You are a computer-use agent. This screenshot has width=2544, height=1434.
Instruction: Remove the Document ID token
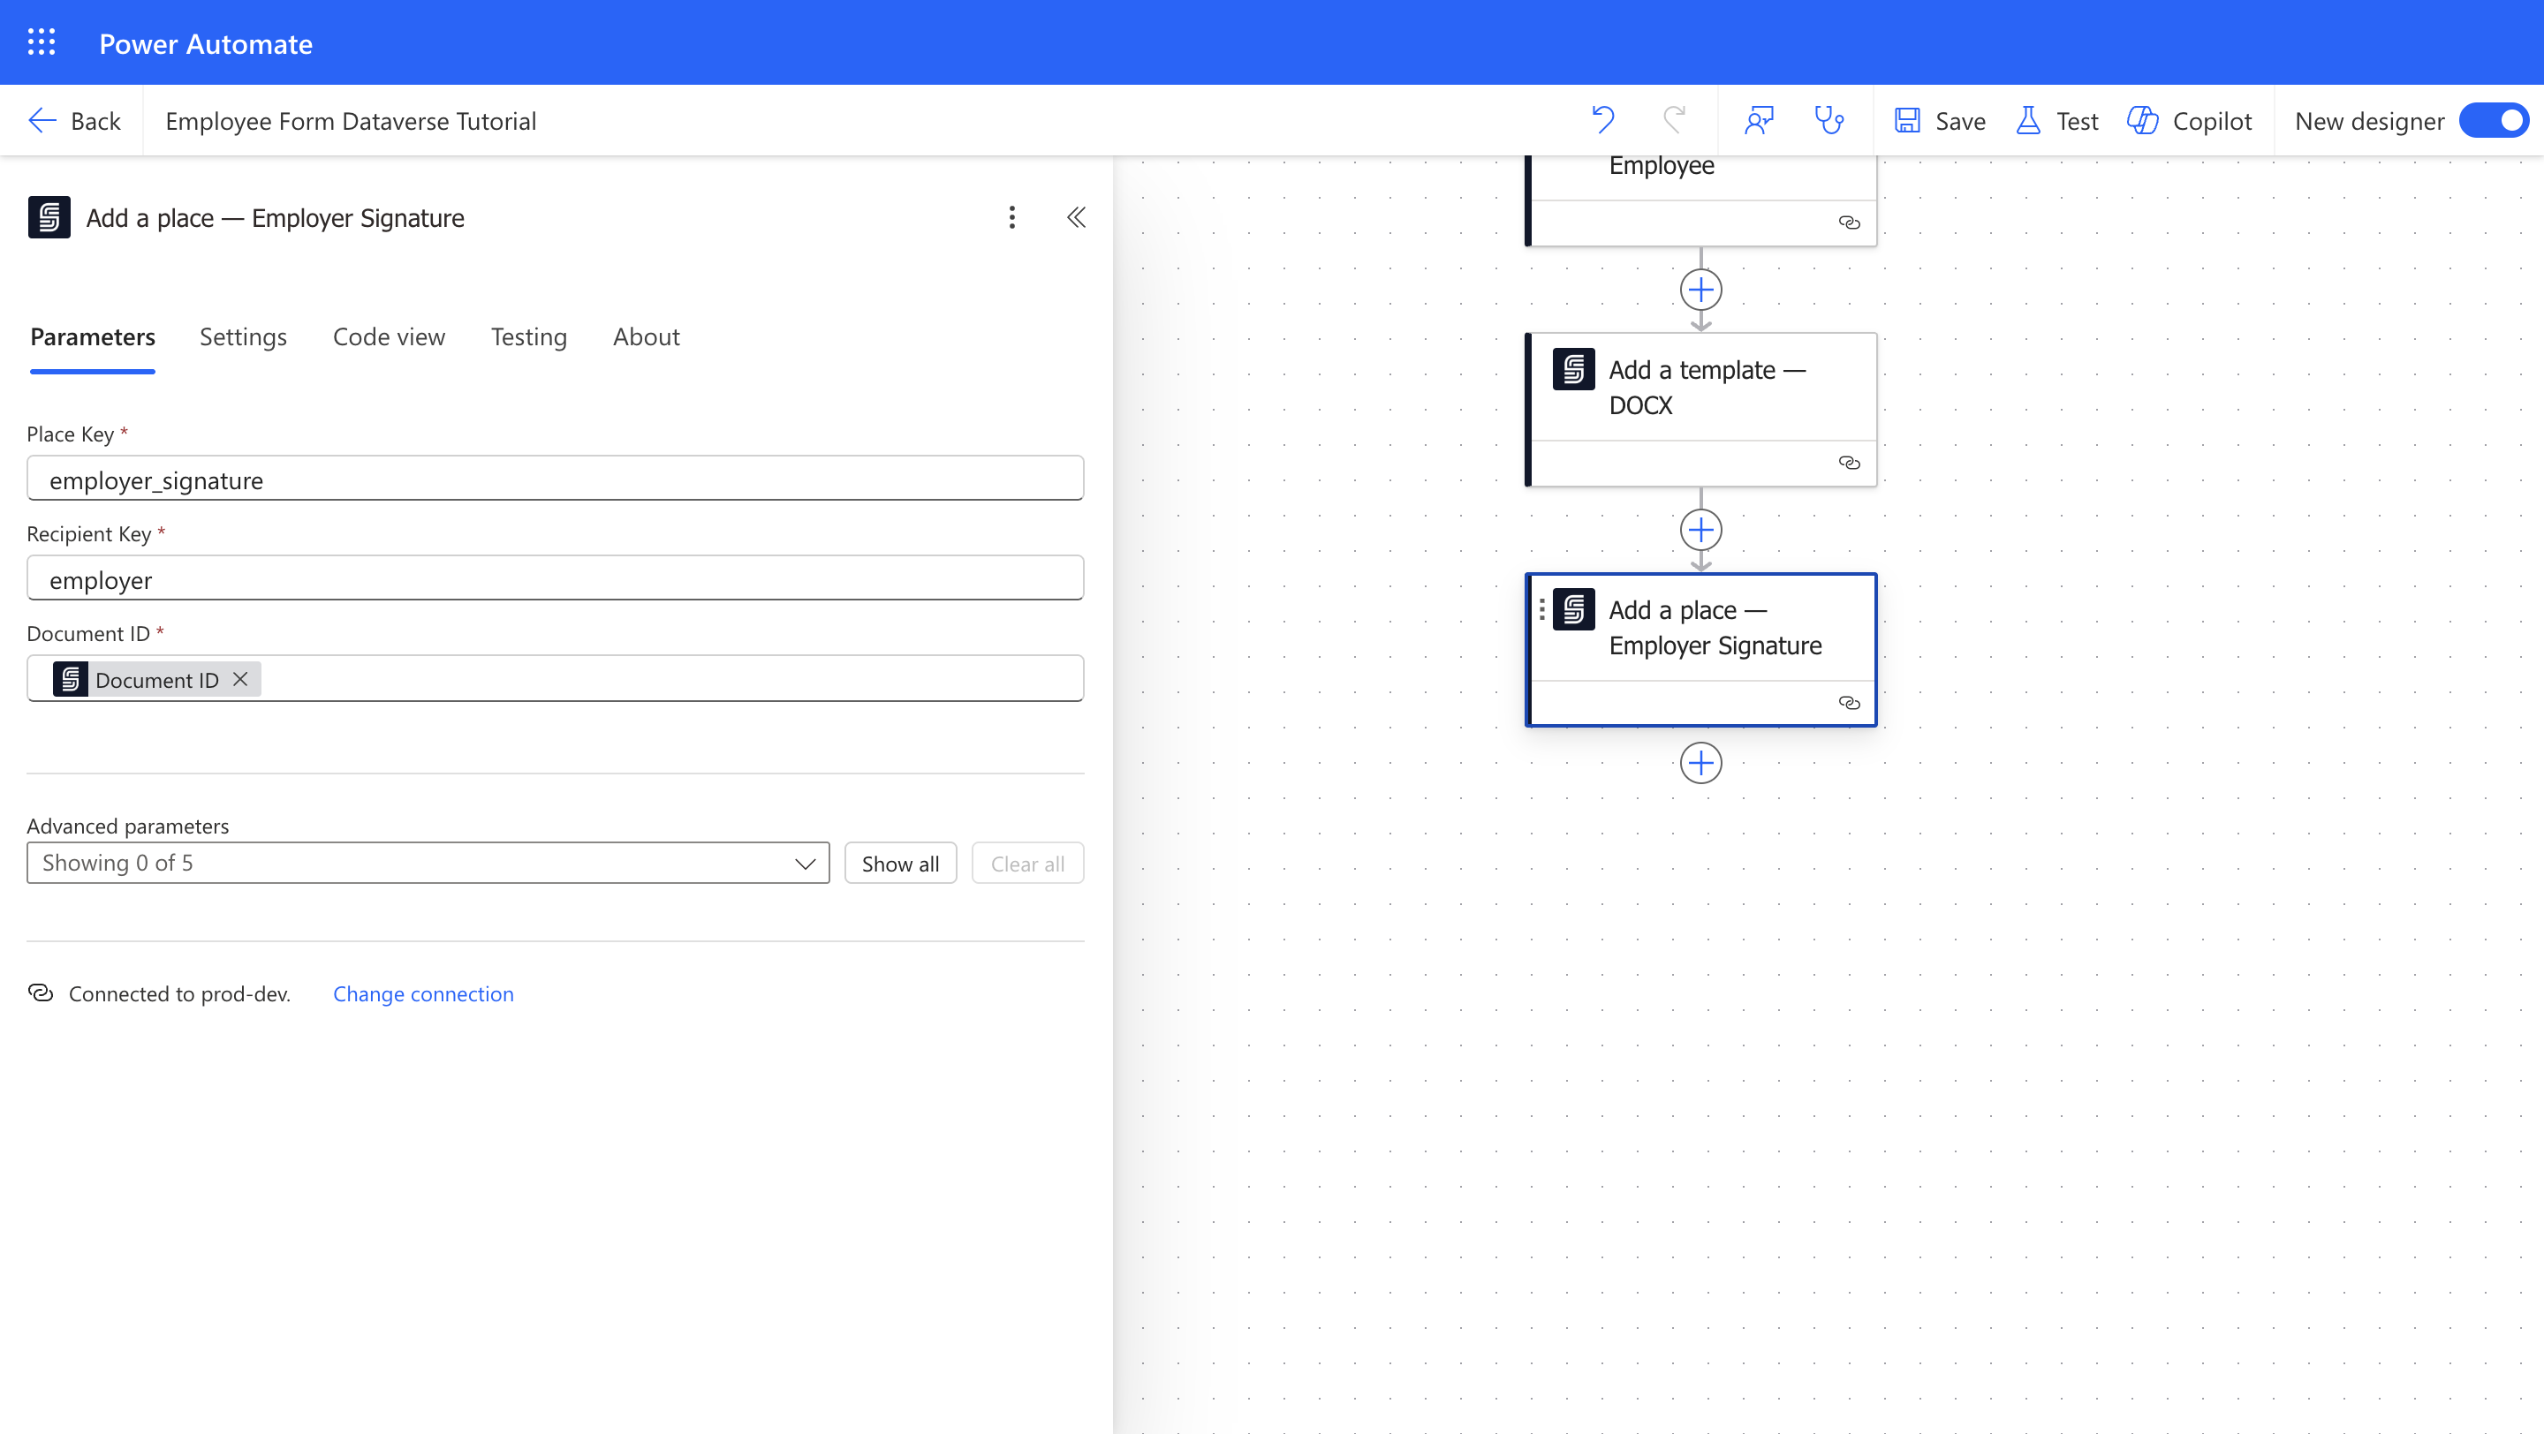coord(240,679)
